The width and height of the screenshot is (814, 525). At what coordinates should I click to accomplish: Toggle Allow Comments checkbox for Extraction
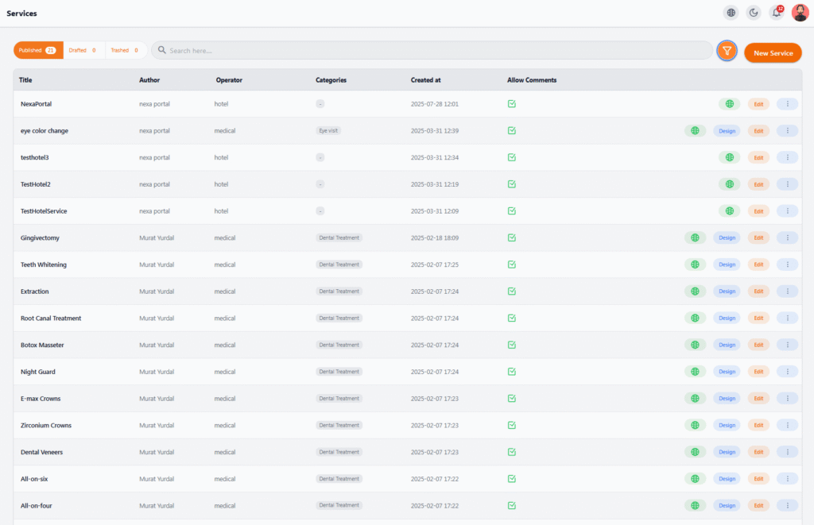click(512, 291)
